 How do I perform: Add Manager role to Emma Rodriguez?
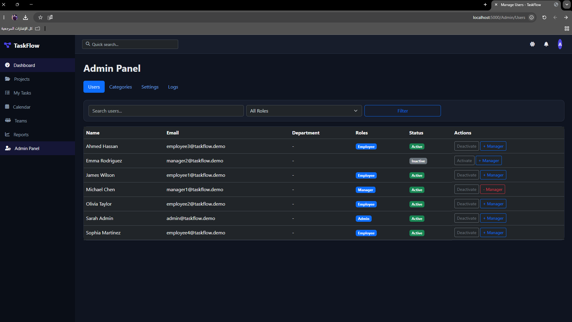(x=489, y=161)
